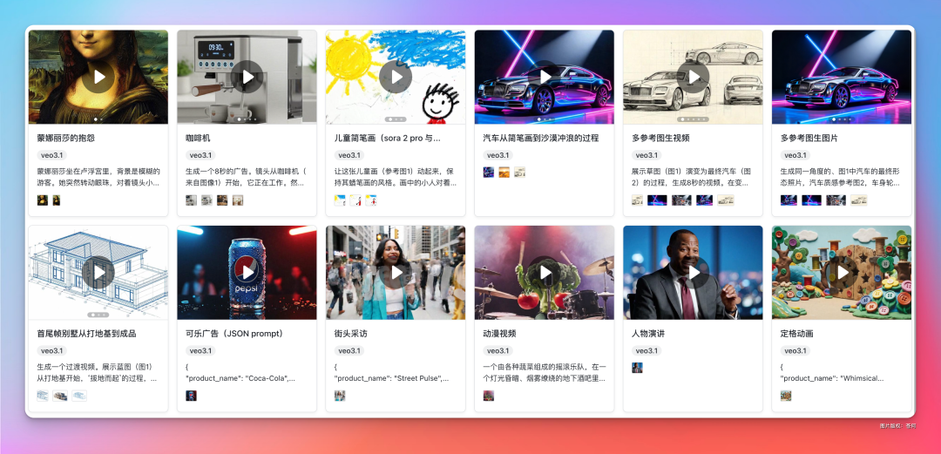Click the prompt text starting 生成一个过渡视频
This screenshot has width=941, height=454.
coord(98,373)
